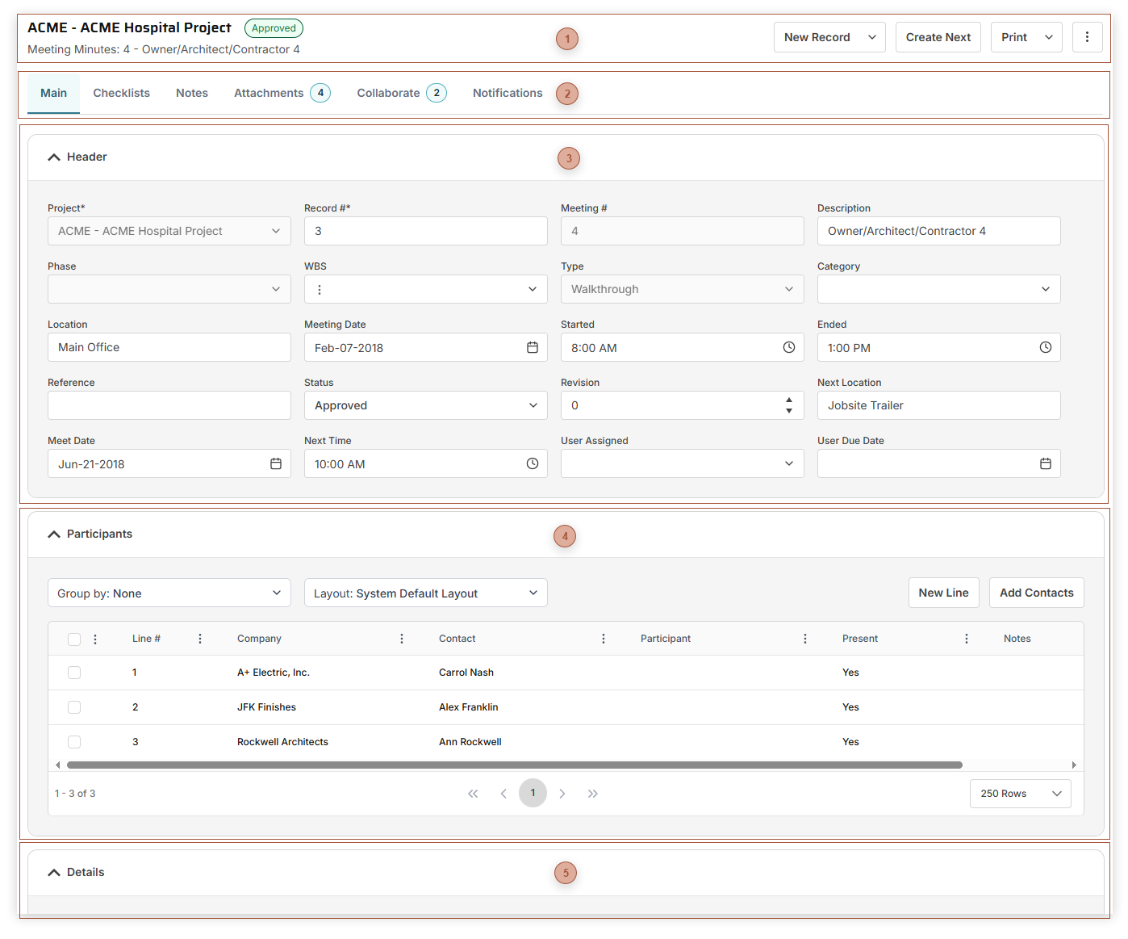Open the Ended time clock picker

tap(1045, 347)
